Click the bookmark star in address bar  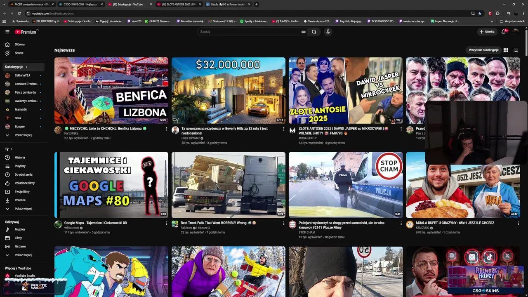coord(479,13)
